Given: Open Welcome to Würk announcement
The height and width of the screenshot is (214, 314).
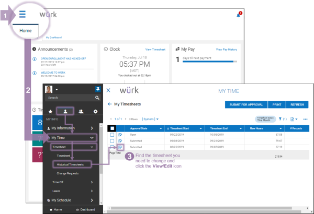Looking at the screenshot, I should tap(53, 73).
